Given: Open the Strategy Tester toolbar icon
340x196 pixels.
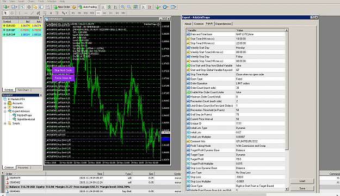Looking at the screenshot, I should click(47, 7).
